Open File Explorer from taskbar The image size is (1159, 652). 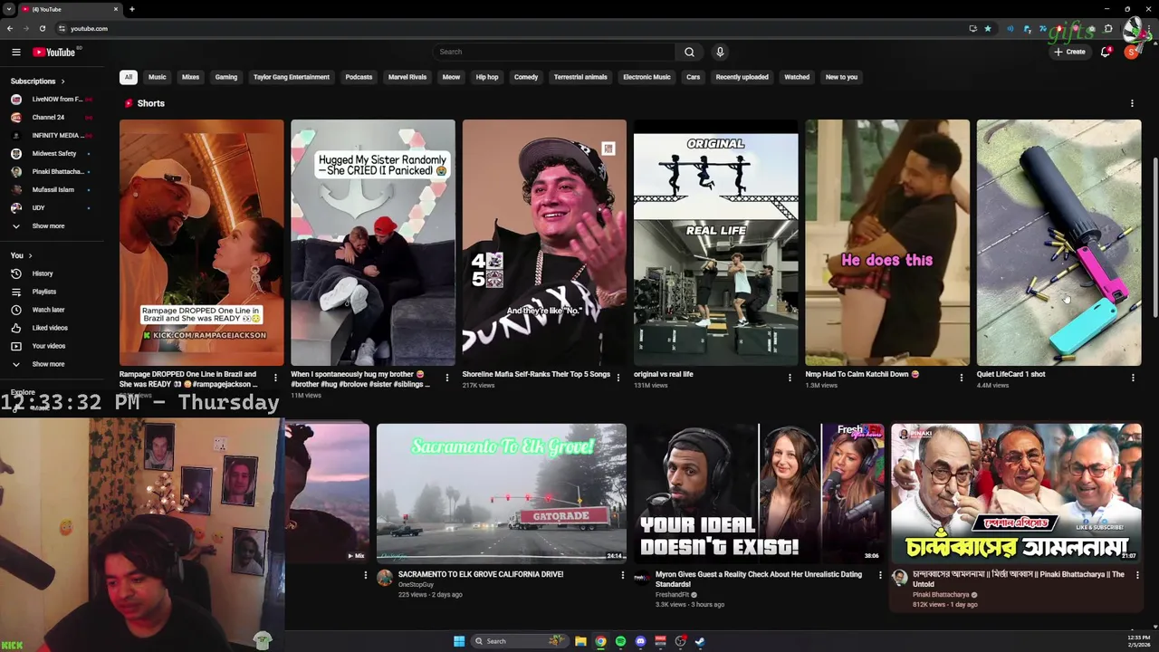coord(580,641)
